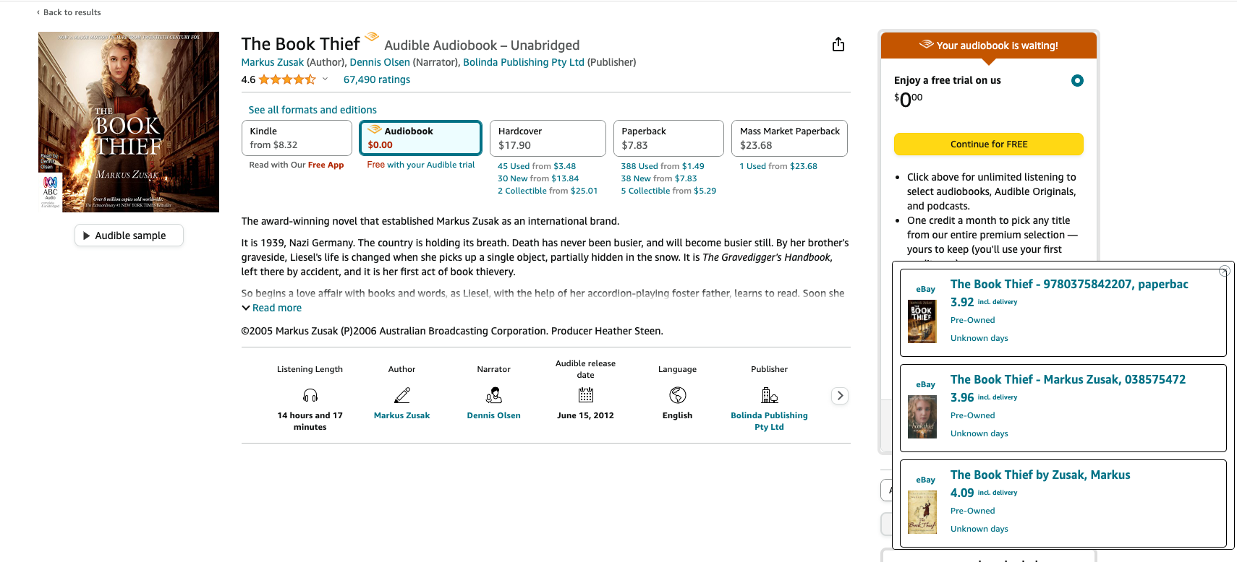Open Bolinda Publishing Pty Ltd byline link
Screen dimensions: 1237x562
(x=524, y=62)
